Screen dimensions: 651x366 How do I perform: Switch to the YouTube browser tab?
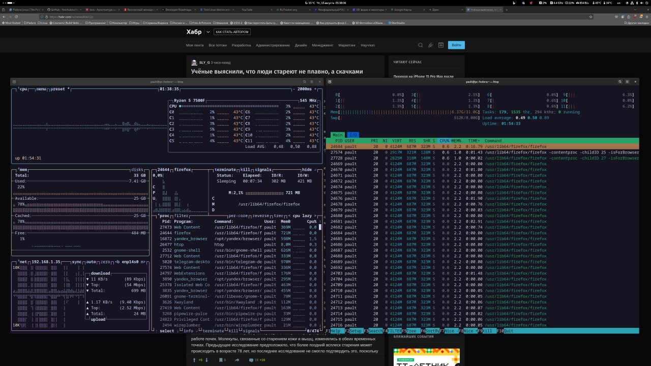256,10
